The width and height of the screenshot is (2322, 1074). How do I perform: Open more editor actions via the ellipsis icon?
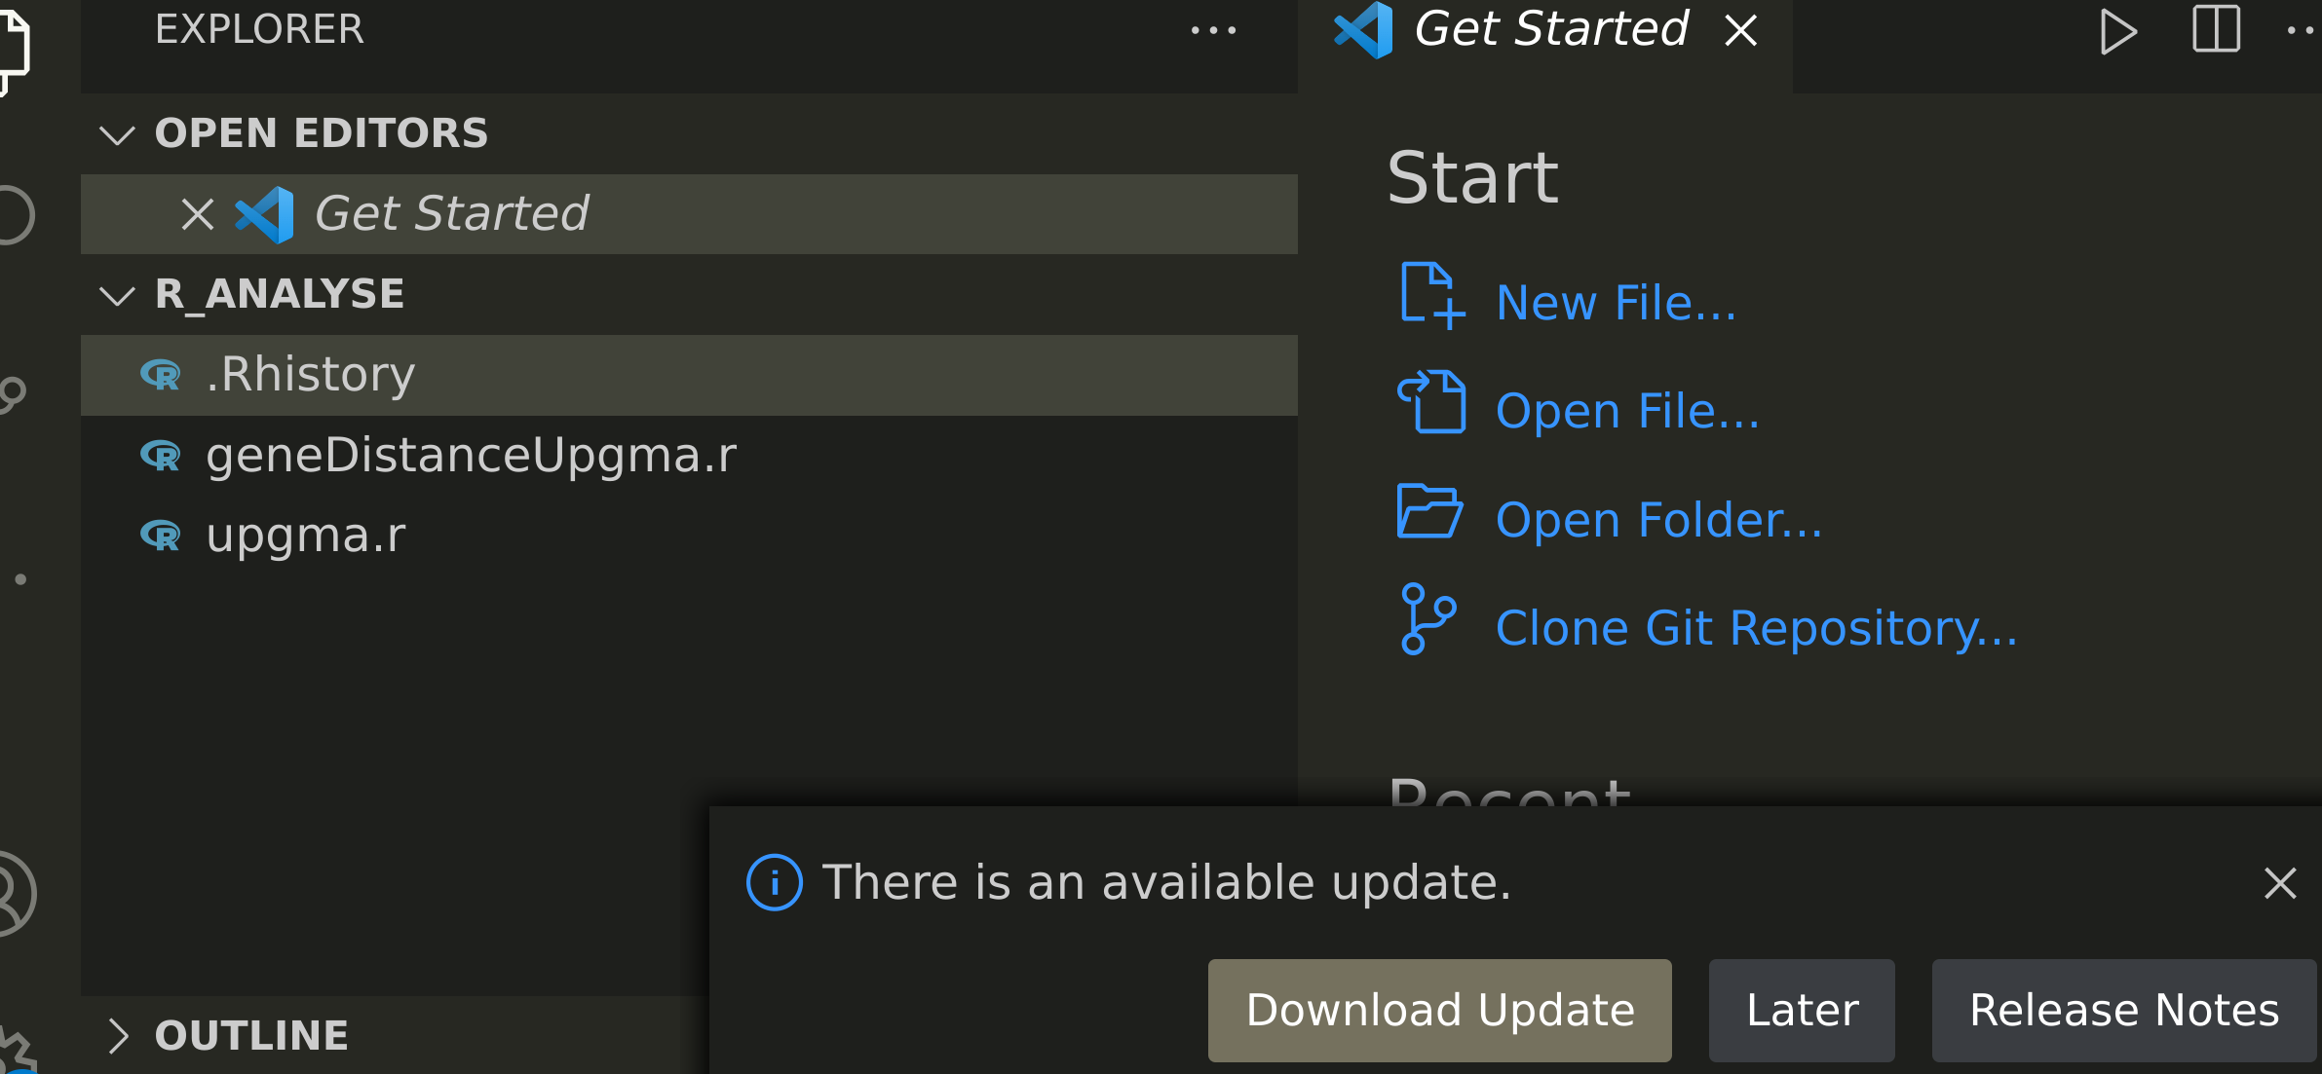(x=2302, y=30)
